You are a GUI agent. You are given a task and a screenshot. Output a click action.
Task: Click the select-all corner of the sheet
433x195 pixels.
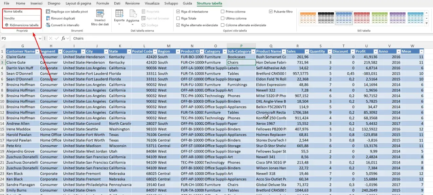click(x=2, y=46)
